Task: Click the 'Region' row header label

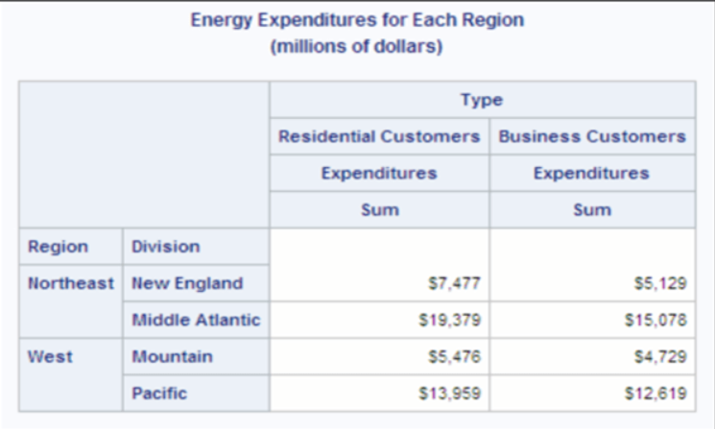Action: click(x=58, y=247)
